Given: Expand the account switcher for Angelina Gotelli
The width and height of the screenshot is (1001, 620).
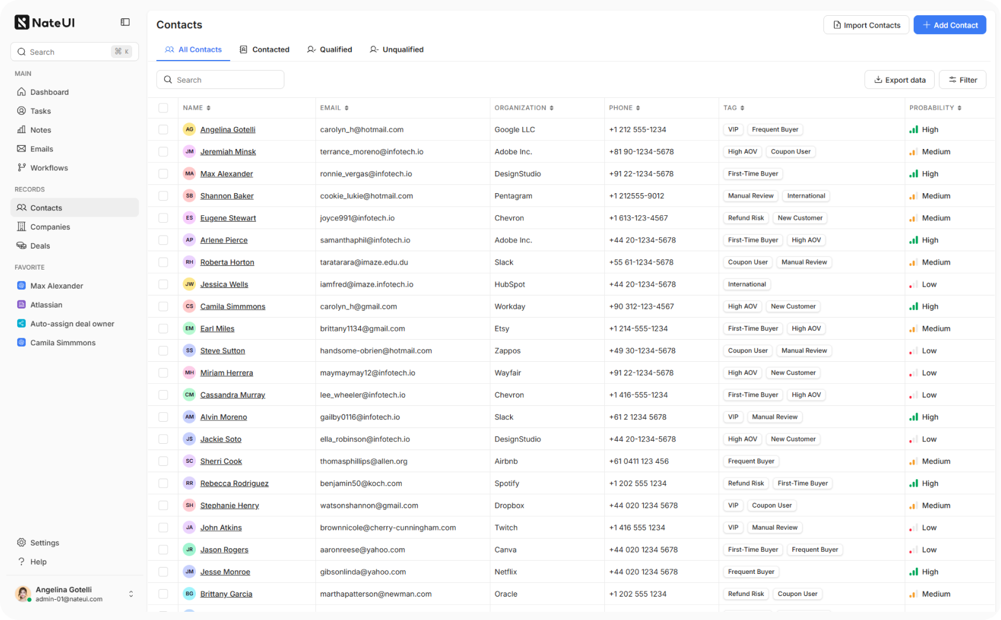Looking at the screenshot, I should [x=131, y=594].
